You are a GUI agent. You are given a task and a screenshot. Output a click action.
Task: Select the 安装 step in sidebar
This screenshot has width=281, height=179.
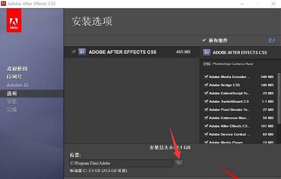pos(12,101)
